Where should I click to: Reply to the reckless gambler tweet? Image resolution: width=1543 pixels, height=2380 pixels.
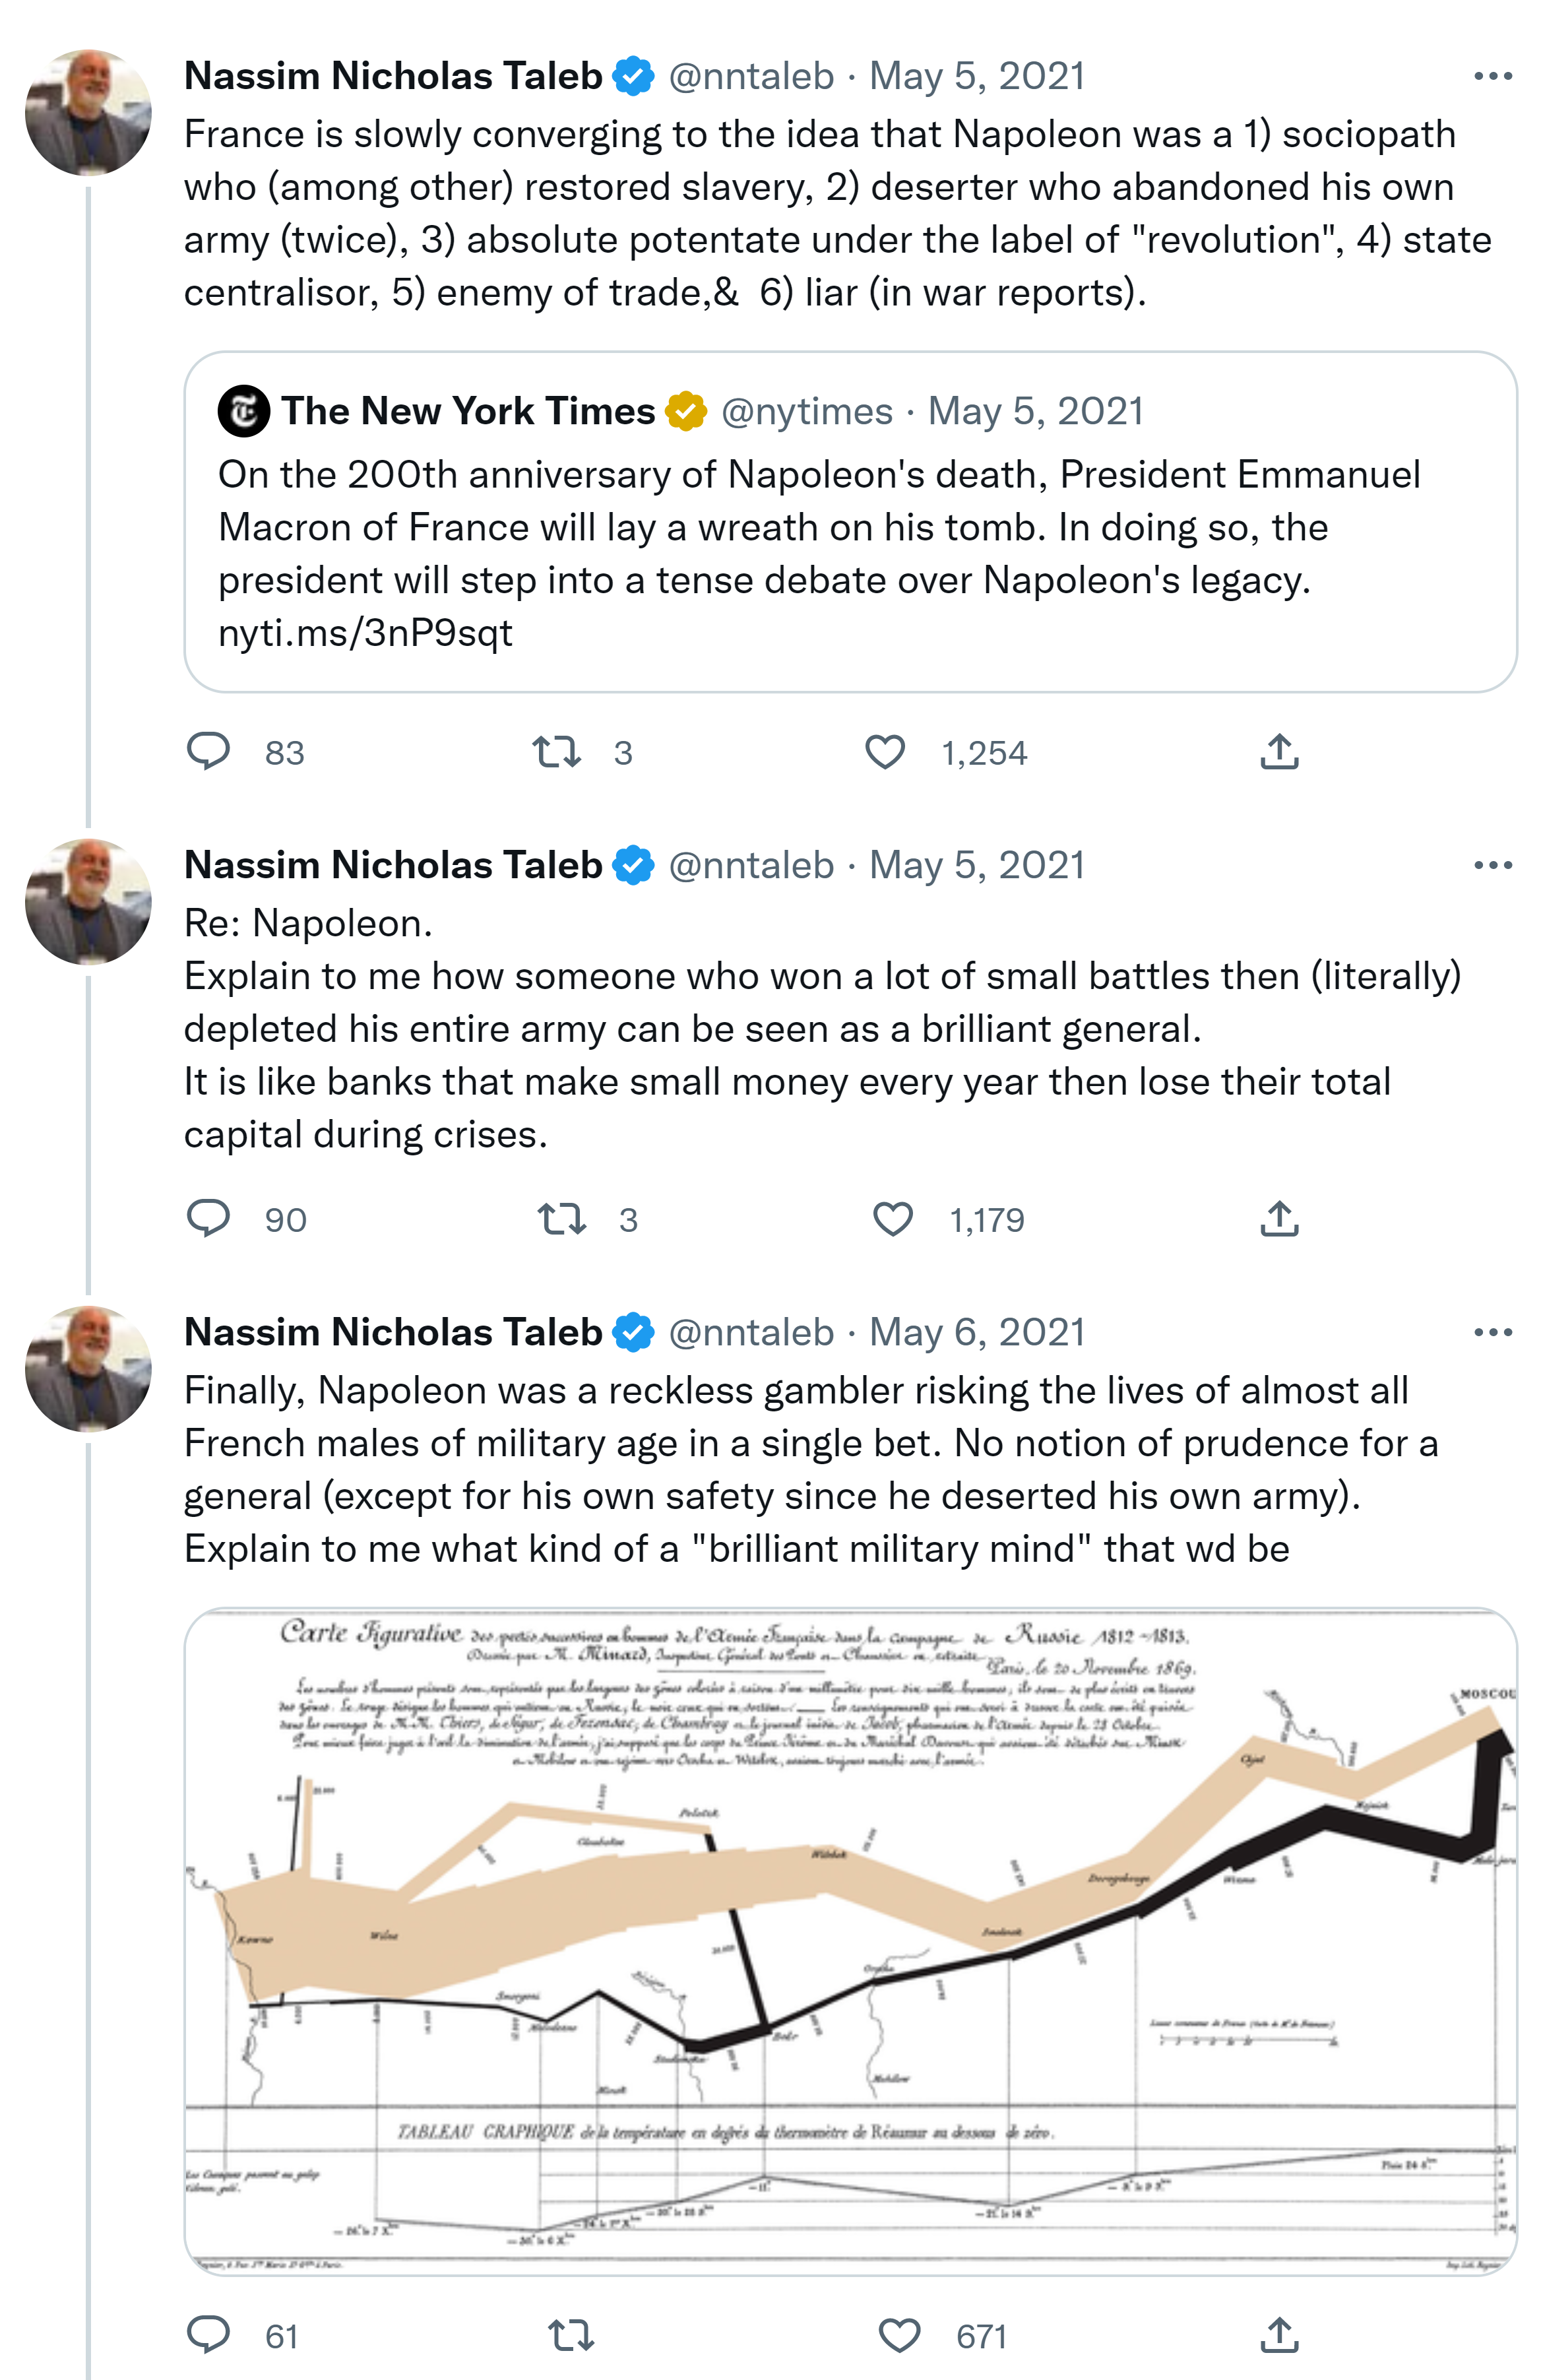(208, 2335)
